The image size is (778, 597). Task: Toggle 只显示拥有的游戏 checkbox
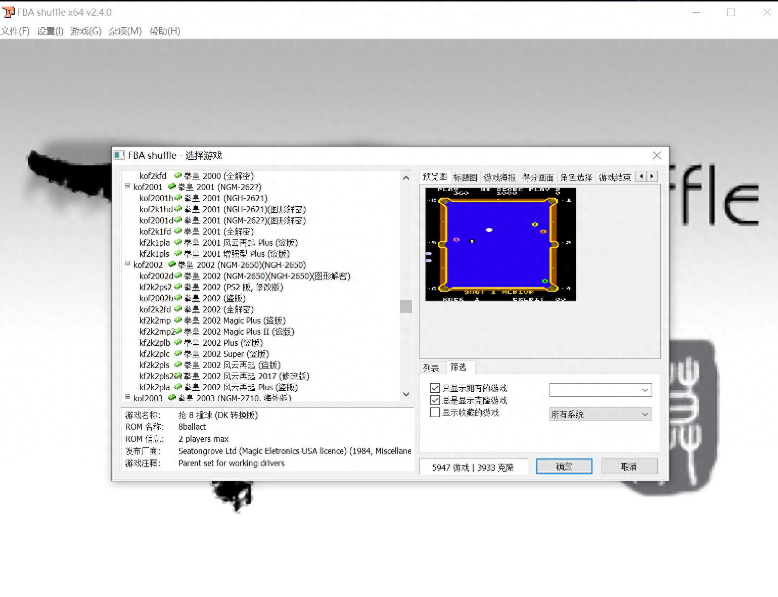pos(435,388)
